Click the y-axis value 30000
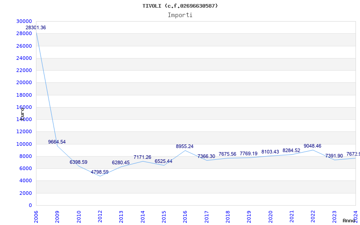This screenshot has height=225, width=360. (24, 21)
